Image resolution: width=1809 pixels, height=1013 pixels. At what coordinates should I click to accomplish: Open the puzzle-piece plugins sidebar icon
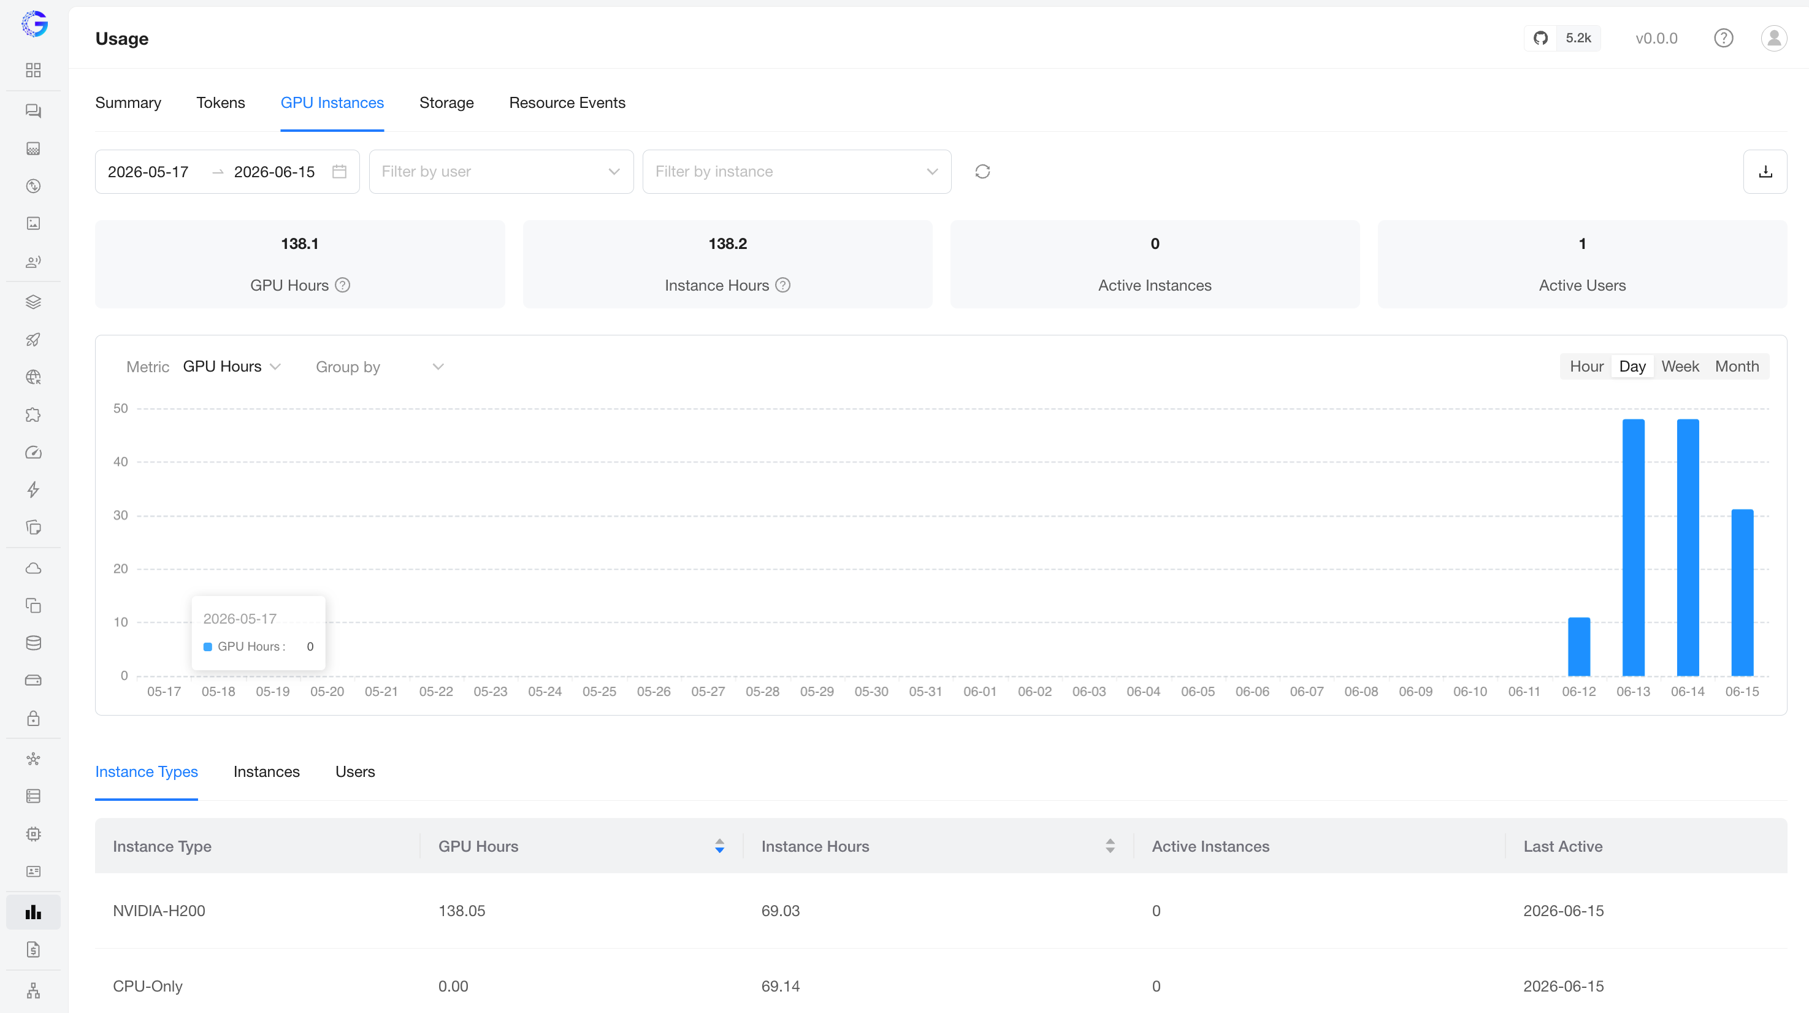(33, 415)
